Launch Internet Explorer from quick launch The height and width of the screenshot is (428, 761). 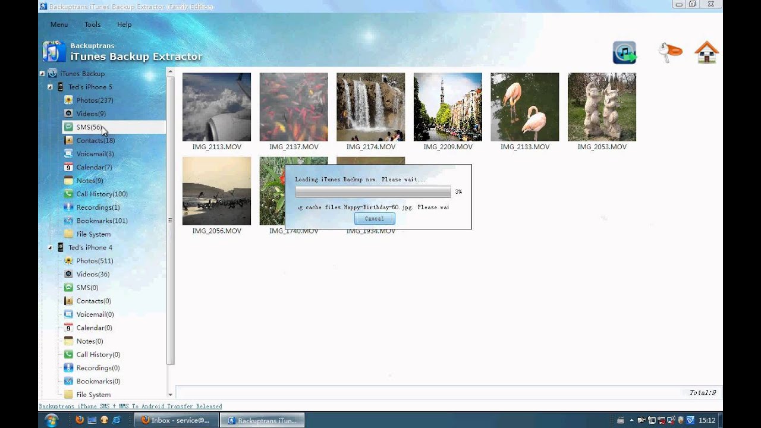(x=117, y=420)
